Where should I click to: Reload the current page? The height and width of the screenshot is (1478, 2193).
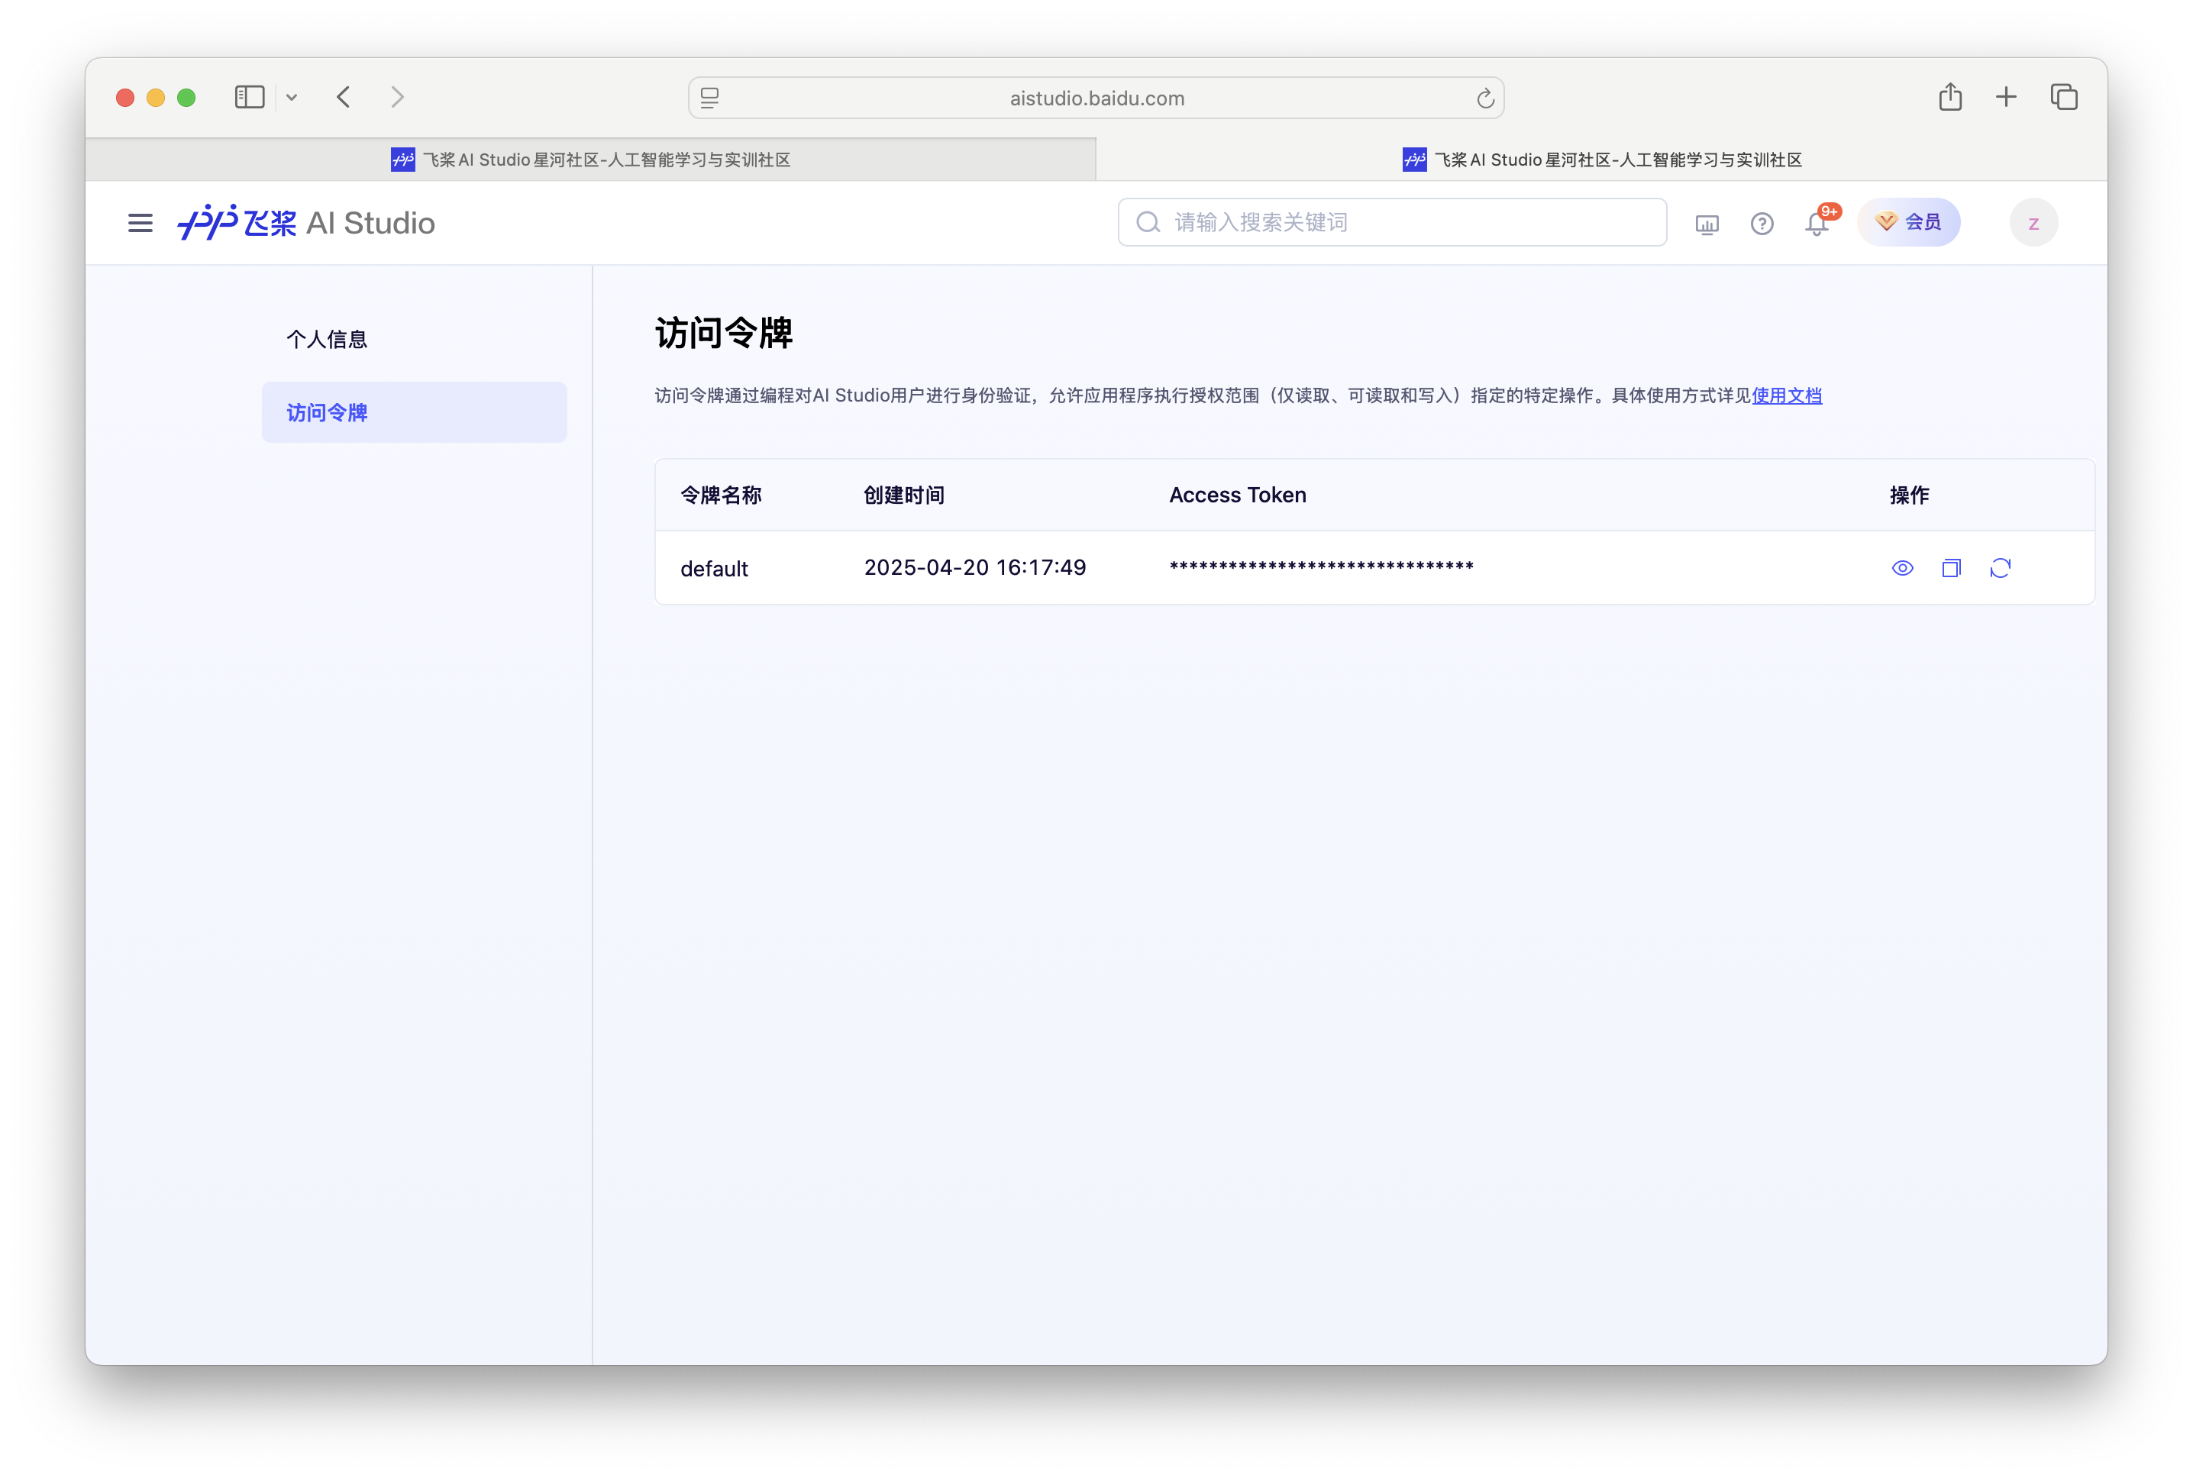click(x=1486, y=97)
